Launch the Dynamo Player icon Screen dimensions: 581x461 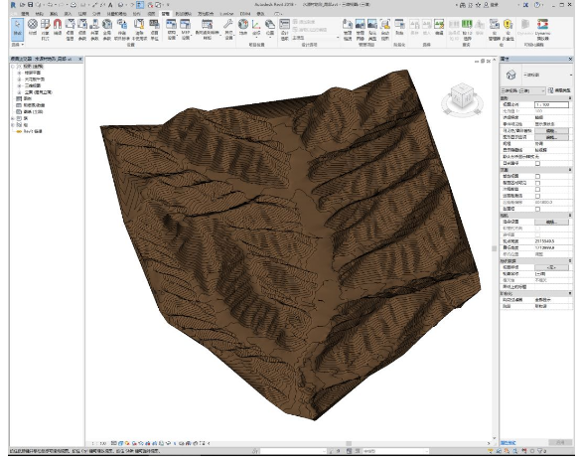pyautogui.click(x=542, y=29)
